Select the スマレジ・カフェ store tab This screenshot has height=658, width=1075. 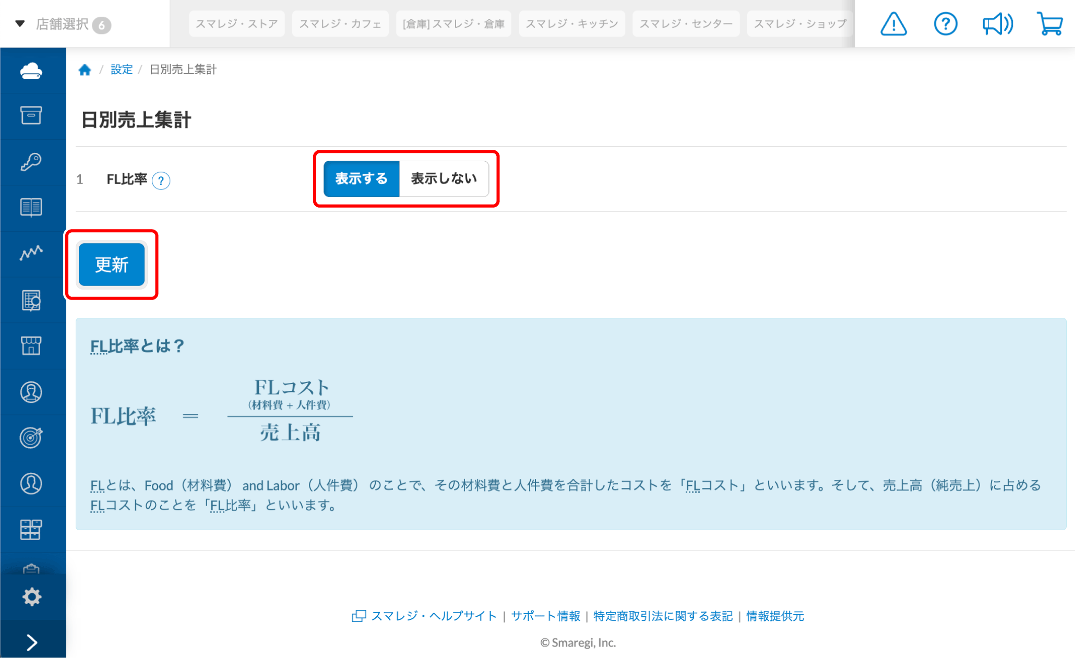[x=340, y=24]
